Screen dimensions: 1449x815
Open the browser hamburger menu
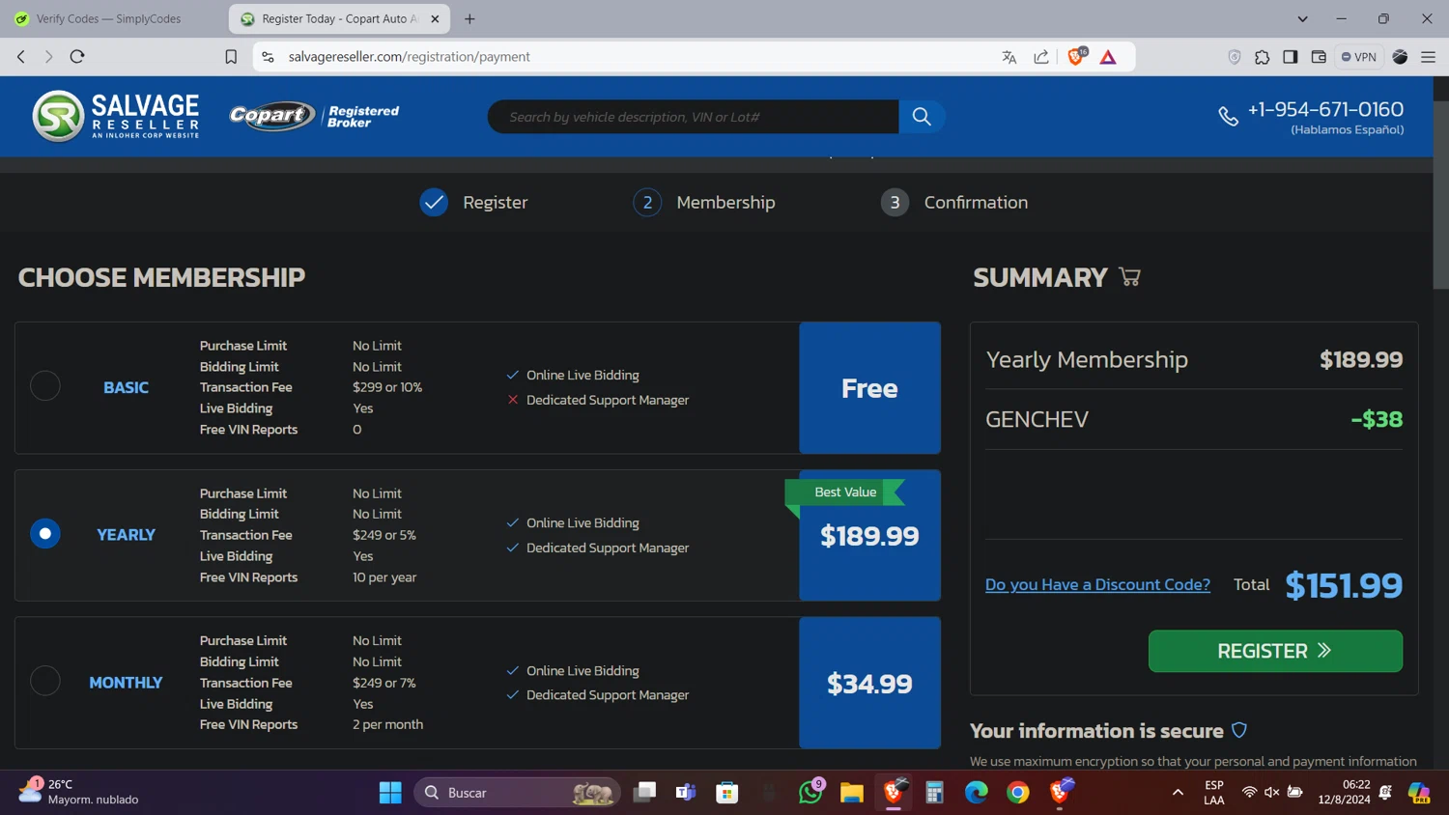click(1428, 57)
